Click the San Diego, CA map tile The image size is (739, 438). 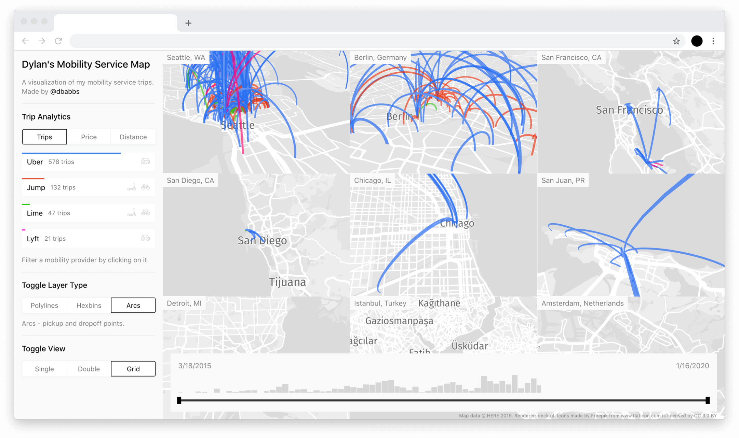[x=256, y=235]
